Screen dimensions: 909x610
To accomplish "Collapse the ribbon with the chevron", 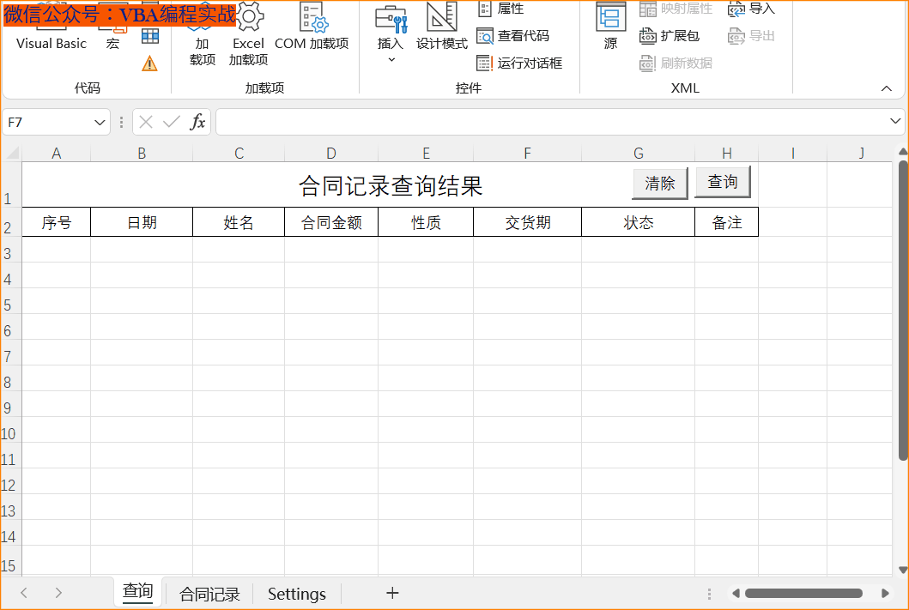I will point(887,88).
